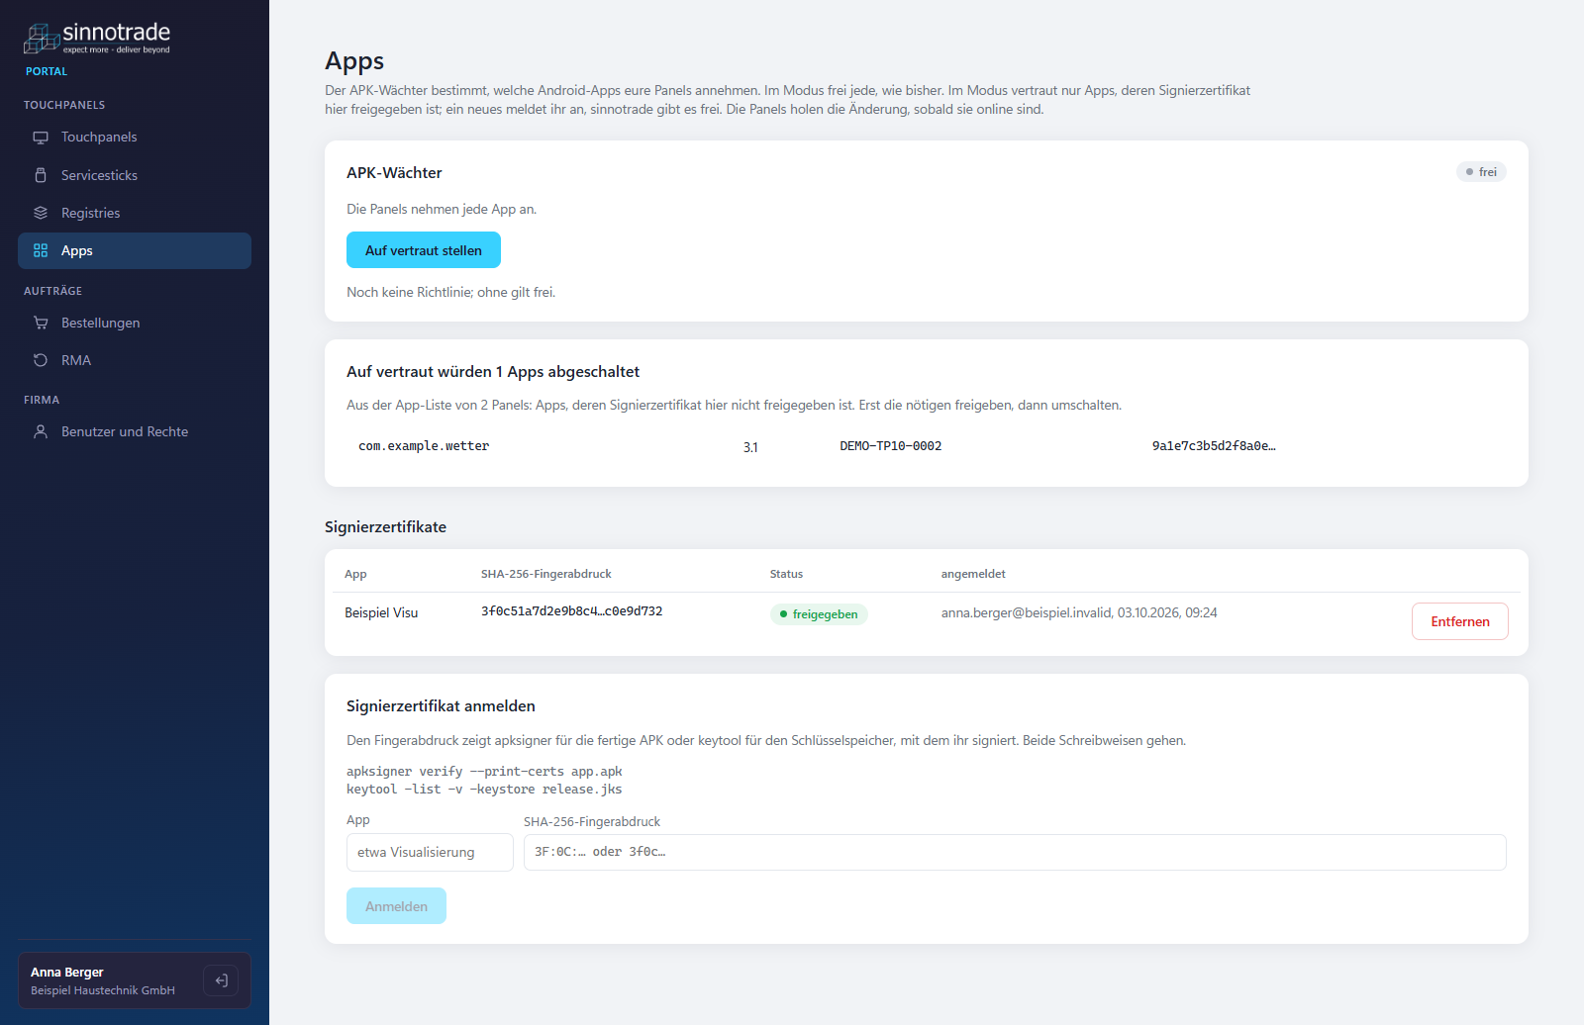
Task: Open the RMA section
Action: tap(135, 360)
